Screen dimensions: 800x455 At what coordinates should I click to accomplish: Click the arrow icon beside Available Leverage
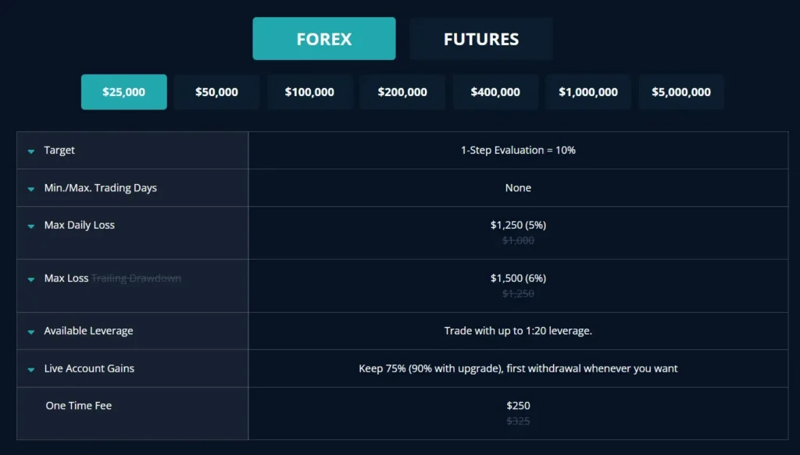(x=31, y=332)
